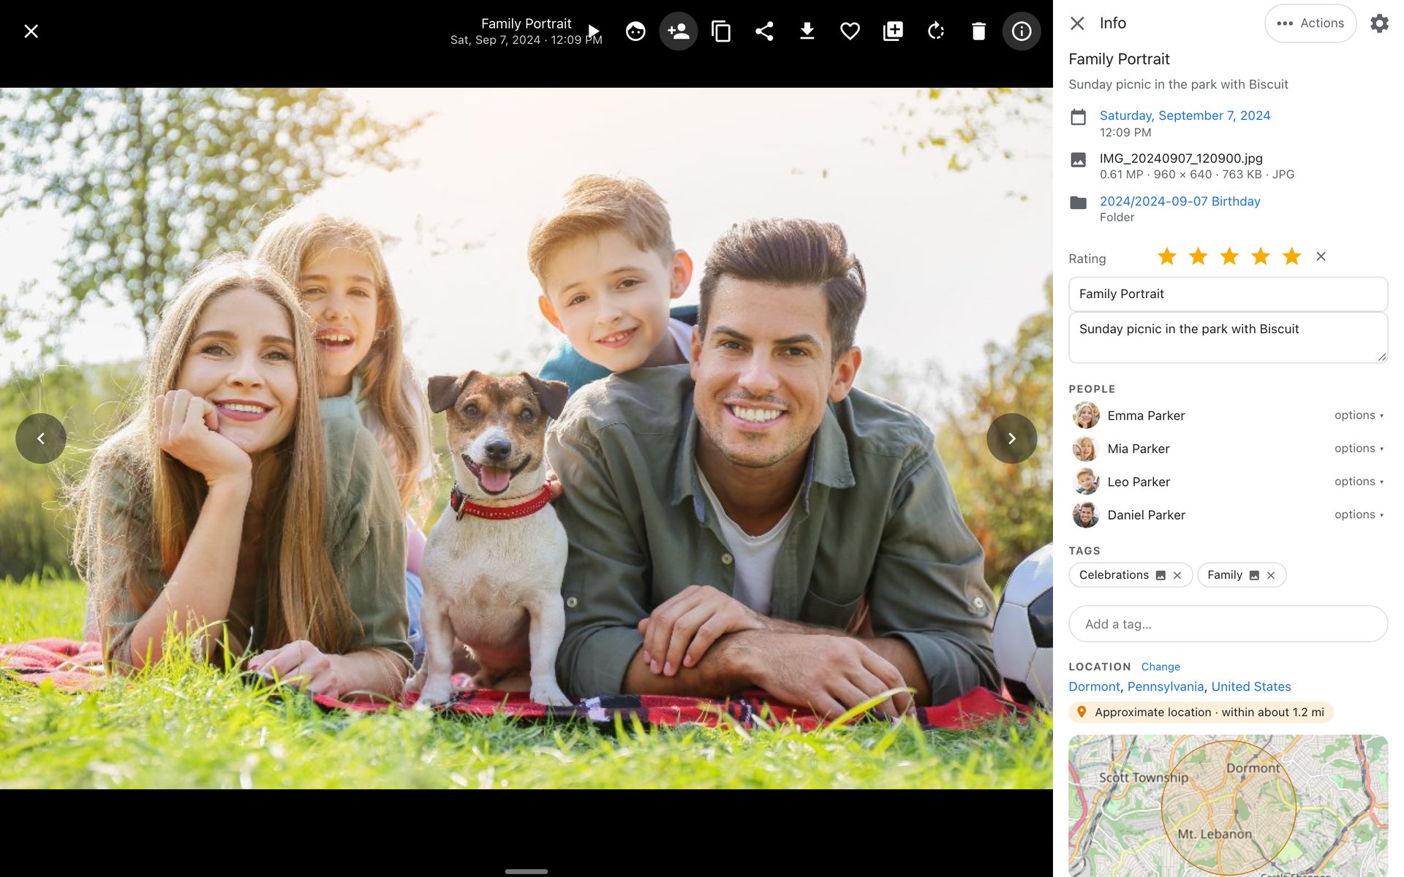Open Dormont location link
1404x877 pixels.
coord(1094,686)
